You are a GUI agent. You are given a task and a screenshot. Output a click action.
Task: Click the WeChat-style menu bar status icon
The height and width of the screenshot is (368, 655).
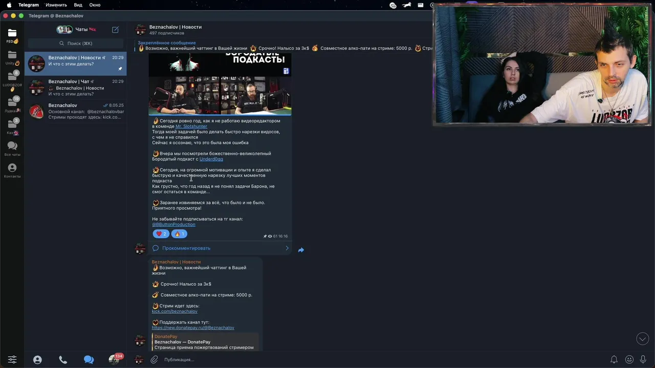pos(393,5)
